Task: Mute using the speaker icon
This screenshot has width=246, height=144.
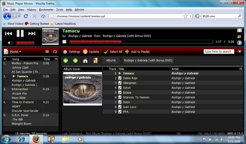Action: (10, 43)
